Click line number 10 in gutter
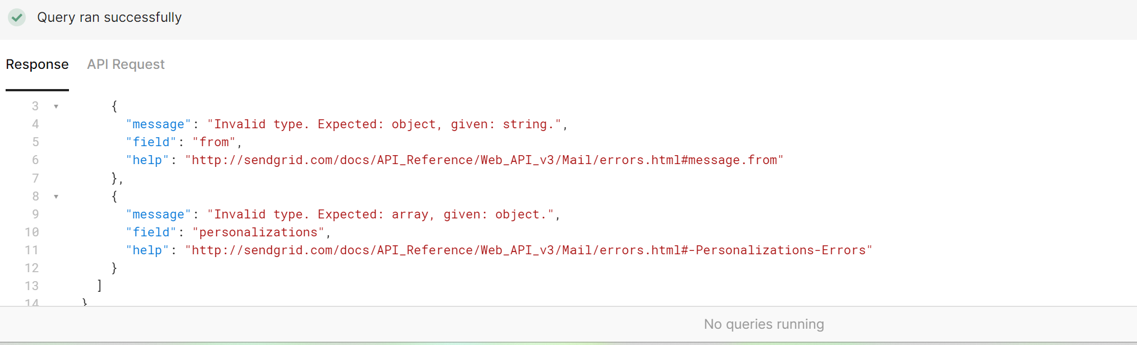Screen dimensions: 1137x345 [31, 232]
